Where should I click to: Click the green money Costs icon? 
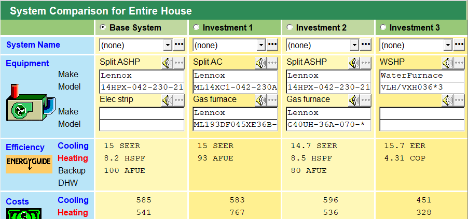pyautogui.click(x=23, y=213)
